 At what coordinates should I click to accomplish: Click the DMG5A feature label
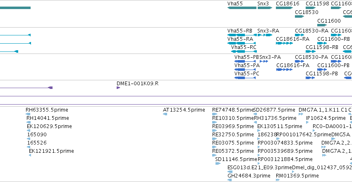pos(340,135)
